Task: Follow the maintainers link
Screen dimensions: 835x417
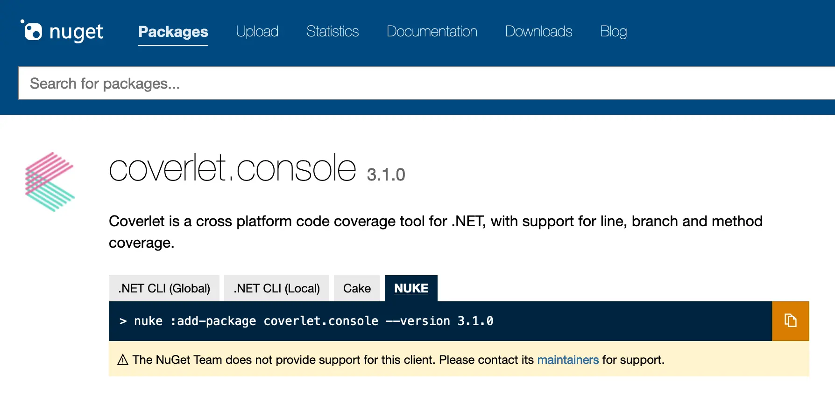Action: click(568, 360)
